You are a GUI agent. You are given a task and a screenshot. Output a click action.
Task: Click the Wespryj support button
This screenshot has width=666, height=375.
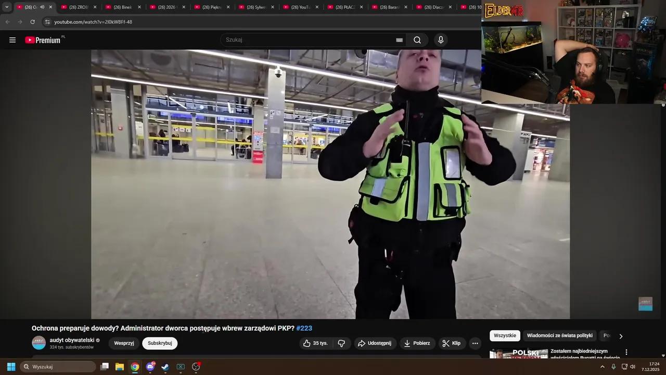point(124,343)
